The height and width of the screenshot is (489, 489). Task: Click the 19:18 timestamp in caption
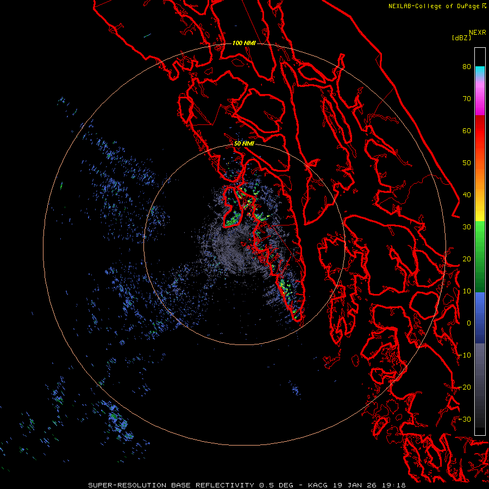coord(395,485)
